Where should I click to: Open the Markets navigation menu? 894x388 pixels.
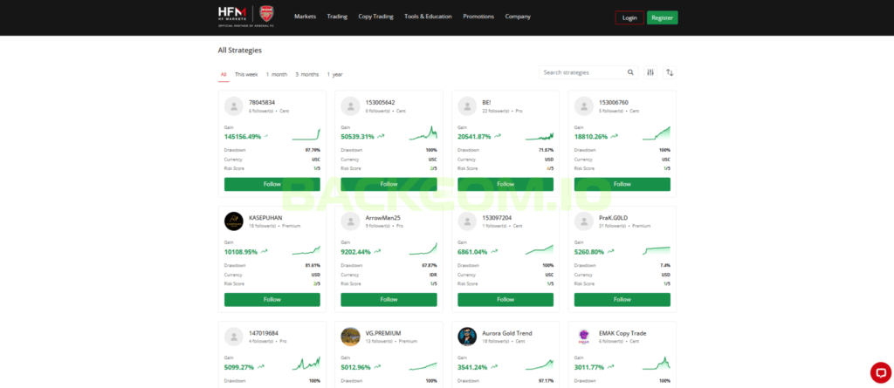pos(305,17)
